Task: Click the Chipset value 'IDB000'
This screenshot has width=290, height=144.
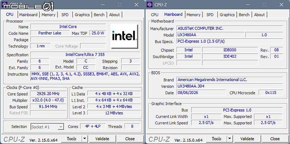Action: (230, 50)
